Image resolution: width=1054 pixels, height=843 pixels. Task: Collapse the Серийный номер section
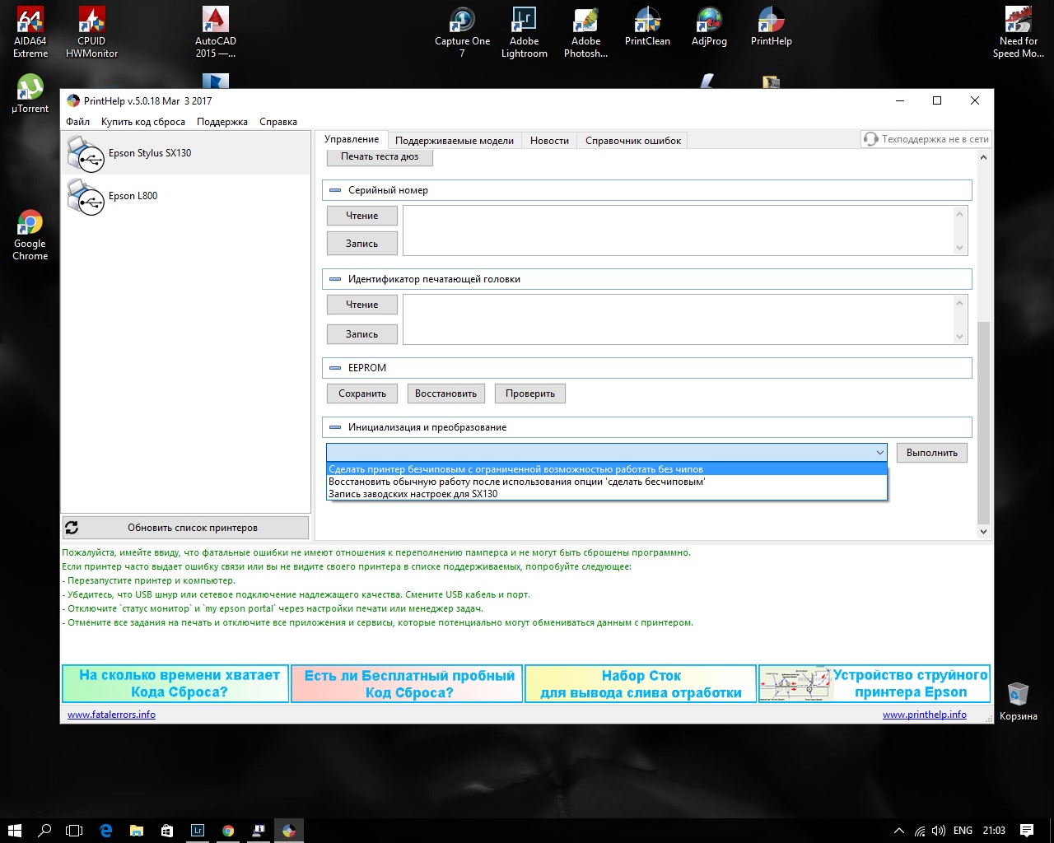point(335,190)
